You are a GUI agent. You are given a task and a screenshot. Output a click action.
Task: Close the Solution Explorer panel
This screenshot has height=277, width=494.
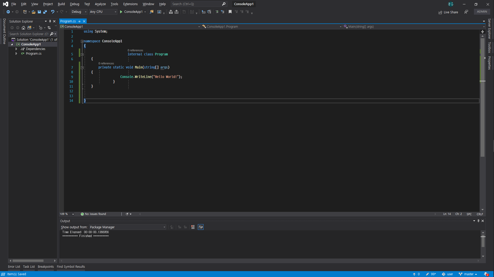54,21
